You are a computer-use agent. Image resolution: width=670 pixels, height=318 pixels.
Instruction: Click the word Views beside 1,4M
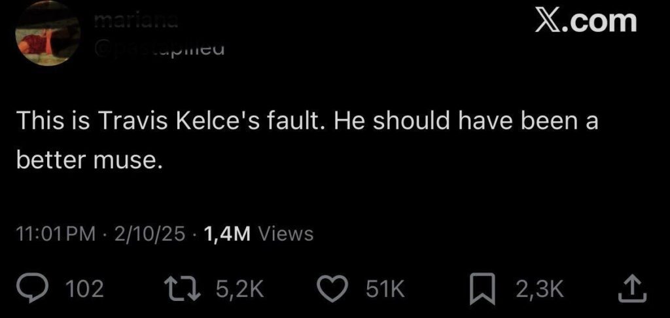[x=286, y=233]
